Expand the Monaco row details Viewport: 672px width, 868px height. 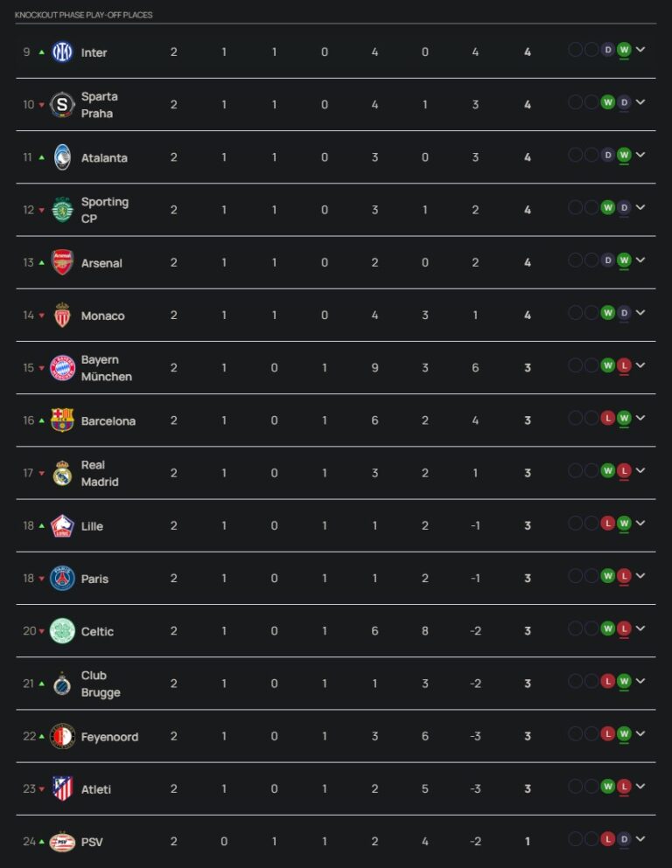click(640, 313)
